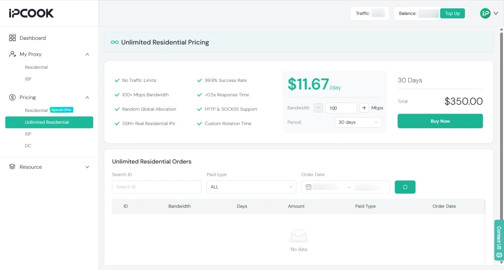Viewport: 504px width, 270px height.
Task: Click the ID column header
Action: click(125, 206)
